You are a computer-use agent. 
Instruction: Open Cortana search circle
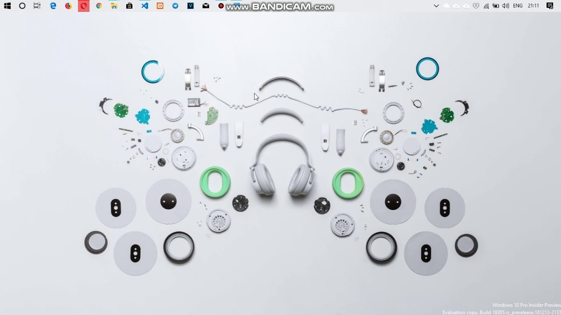coord(22,6)
